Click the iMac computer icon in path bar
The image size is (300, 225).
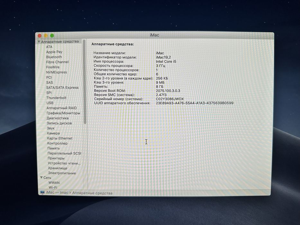(42, 192)
